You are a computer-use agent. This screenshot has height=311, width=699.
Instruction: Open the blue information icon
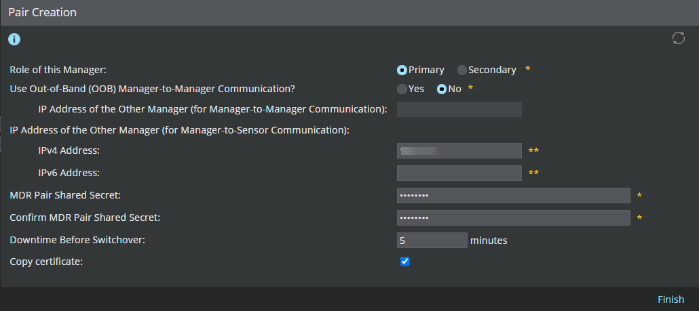coord(14,39)
